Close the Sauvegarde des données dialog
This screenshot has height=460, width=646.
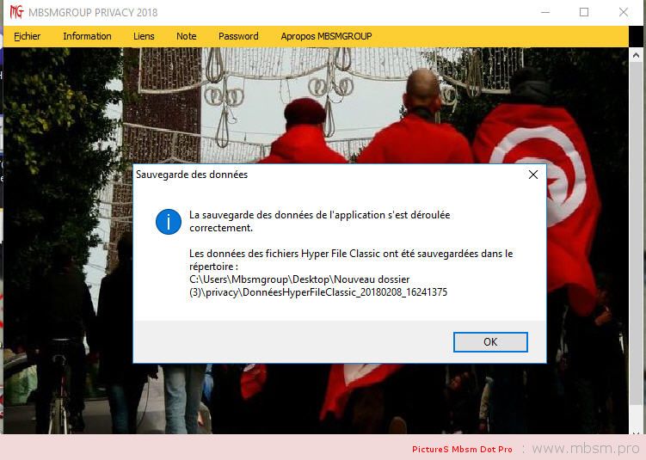point(533,175)
